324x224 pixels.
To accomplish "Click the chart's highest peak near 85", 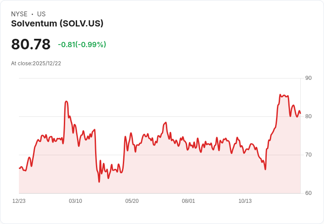I will [x=280, y=95].
